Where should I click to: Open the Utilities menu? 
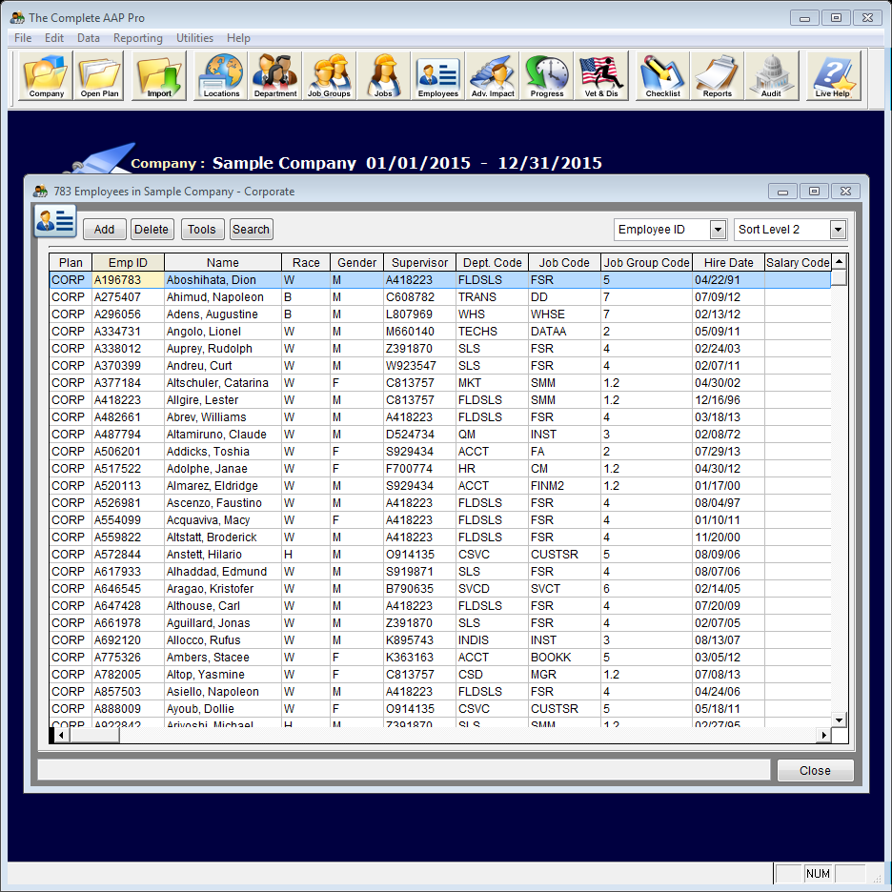194,38
